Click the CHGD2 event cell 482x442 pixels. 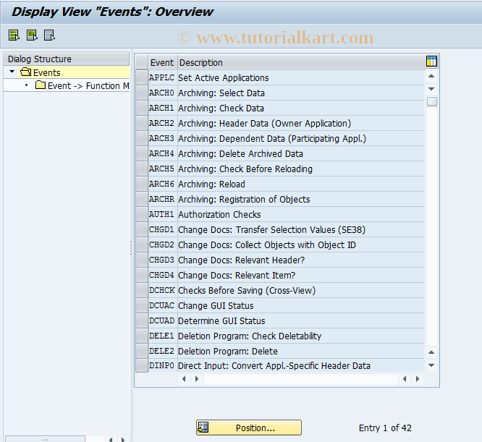click(161, 245)
